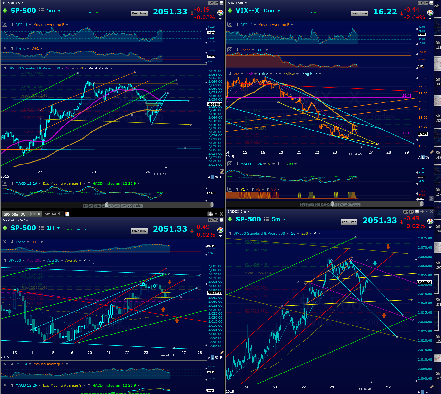Toggle A auto scale in SPX 60m chart

[209, 358]
